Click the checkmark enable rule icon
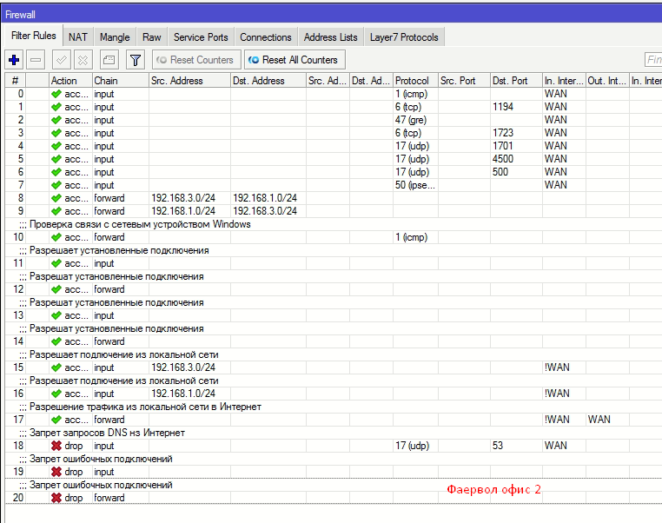Image resolution: width=662 pixels, height=523 pixels. pos(61,60)
